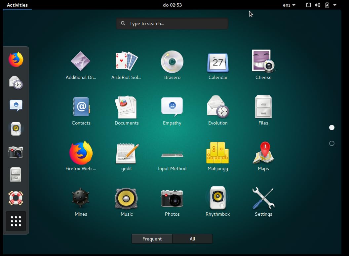
Task: Switch to Frequent apps tab
Action: tap(152, 239)
